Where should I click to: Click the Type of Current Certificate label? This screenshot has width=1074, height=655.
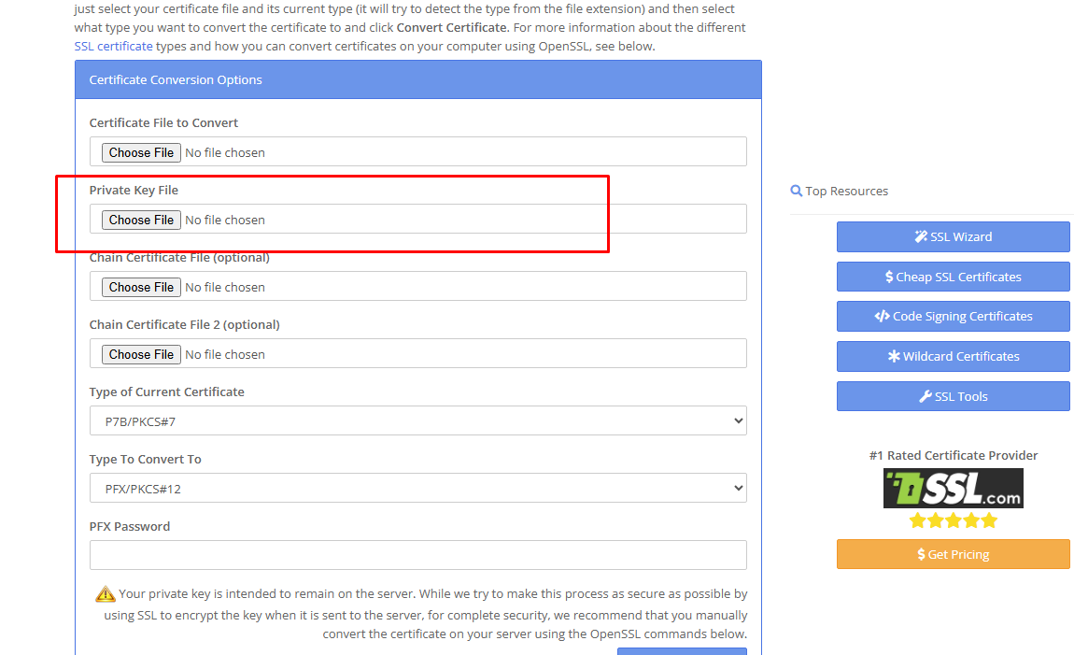click(166, 392)
